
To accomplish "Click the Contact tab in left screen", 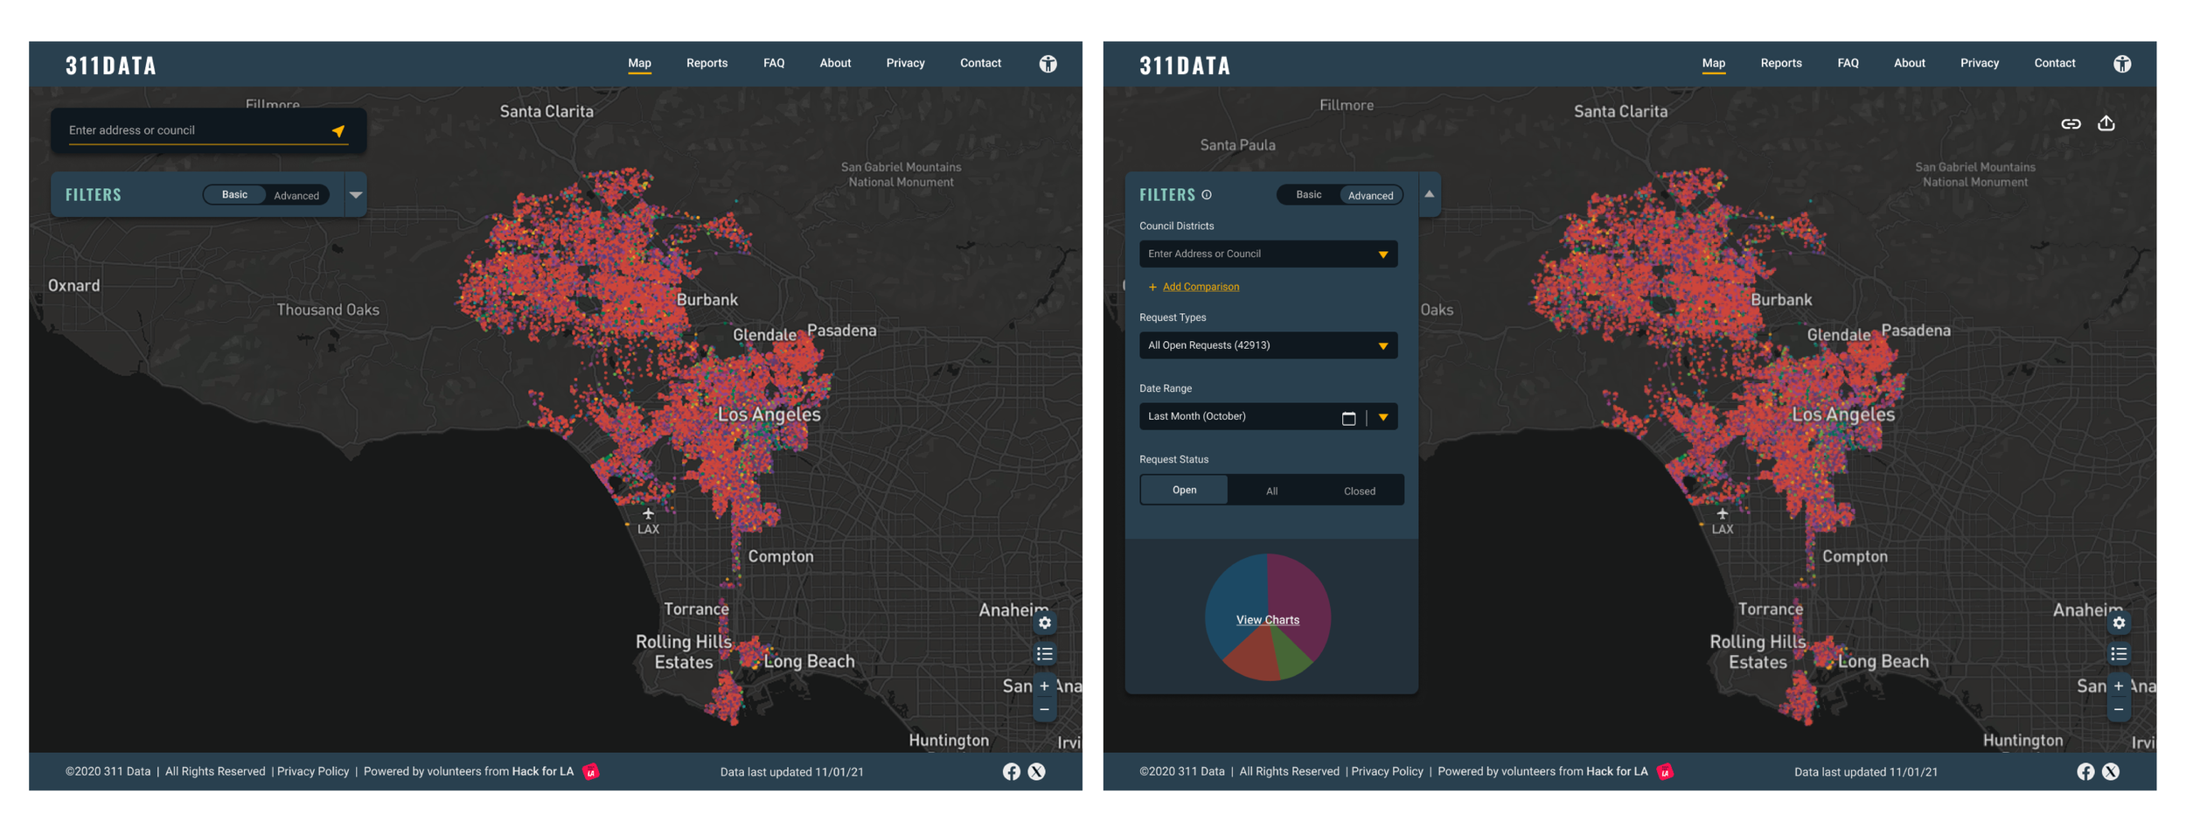I will click(x=980, y=63).
